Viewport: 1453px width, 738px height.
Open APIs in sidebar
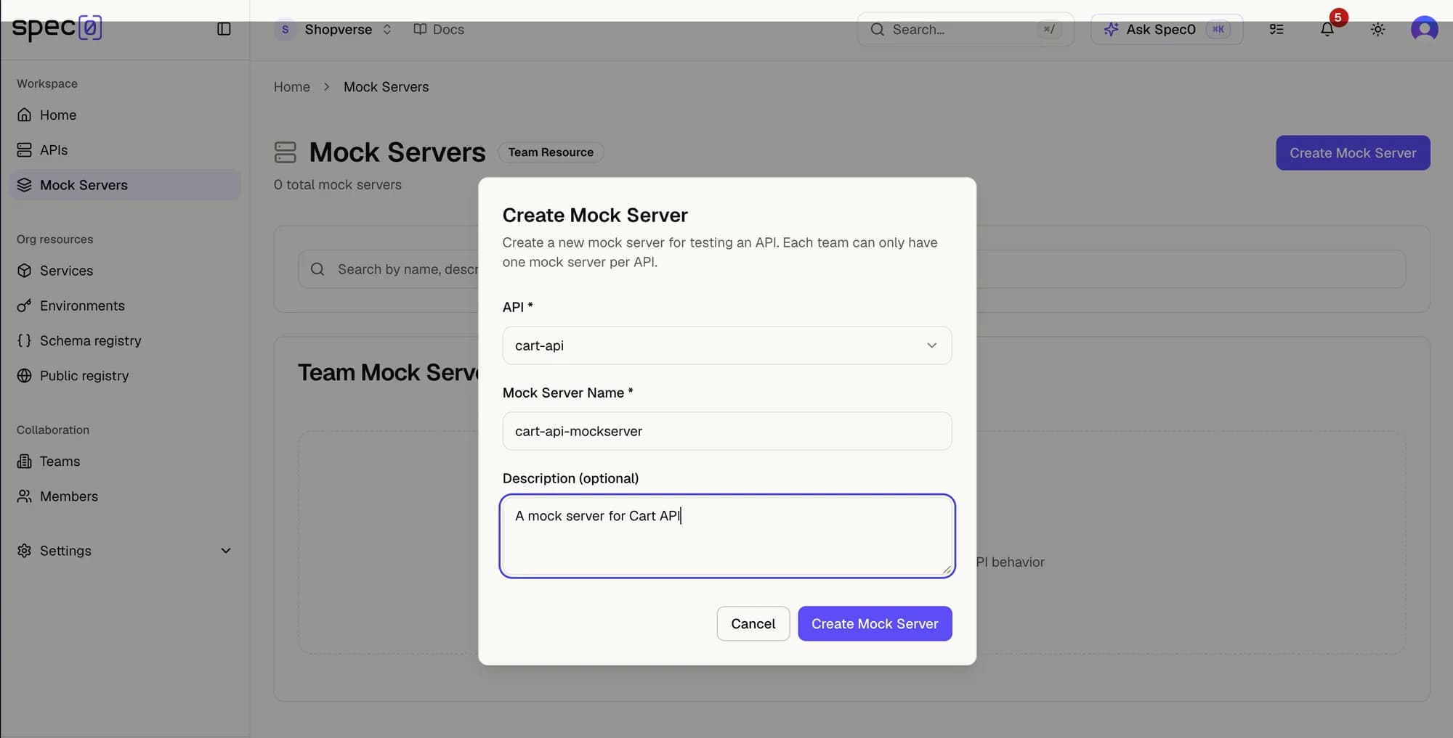(x=125, y=150)
